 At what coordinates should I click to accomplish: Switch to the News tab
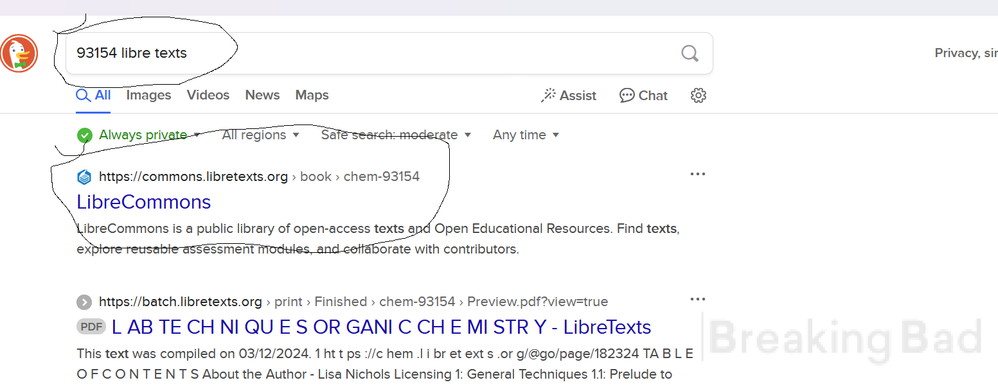tap(262, 95)
